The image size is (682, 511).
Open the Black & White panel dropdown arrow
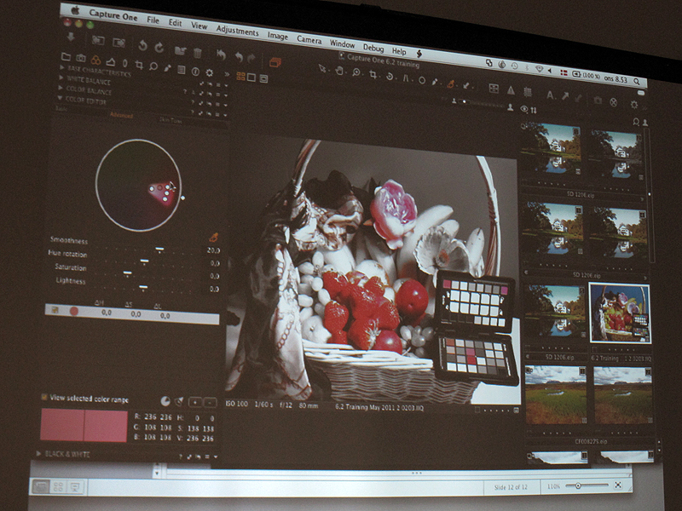tap(216, 457)
